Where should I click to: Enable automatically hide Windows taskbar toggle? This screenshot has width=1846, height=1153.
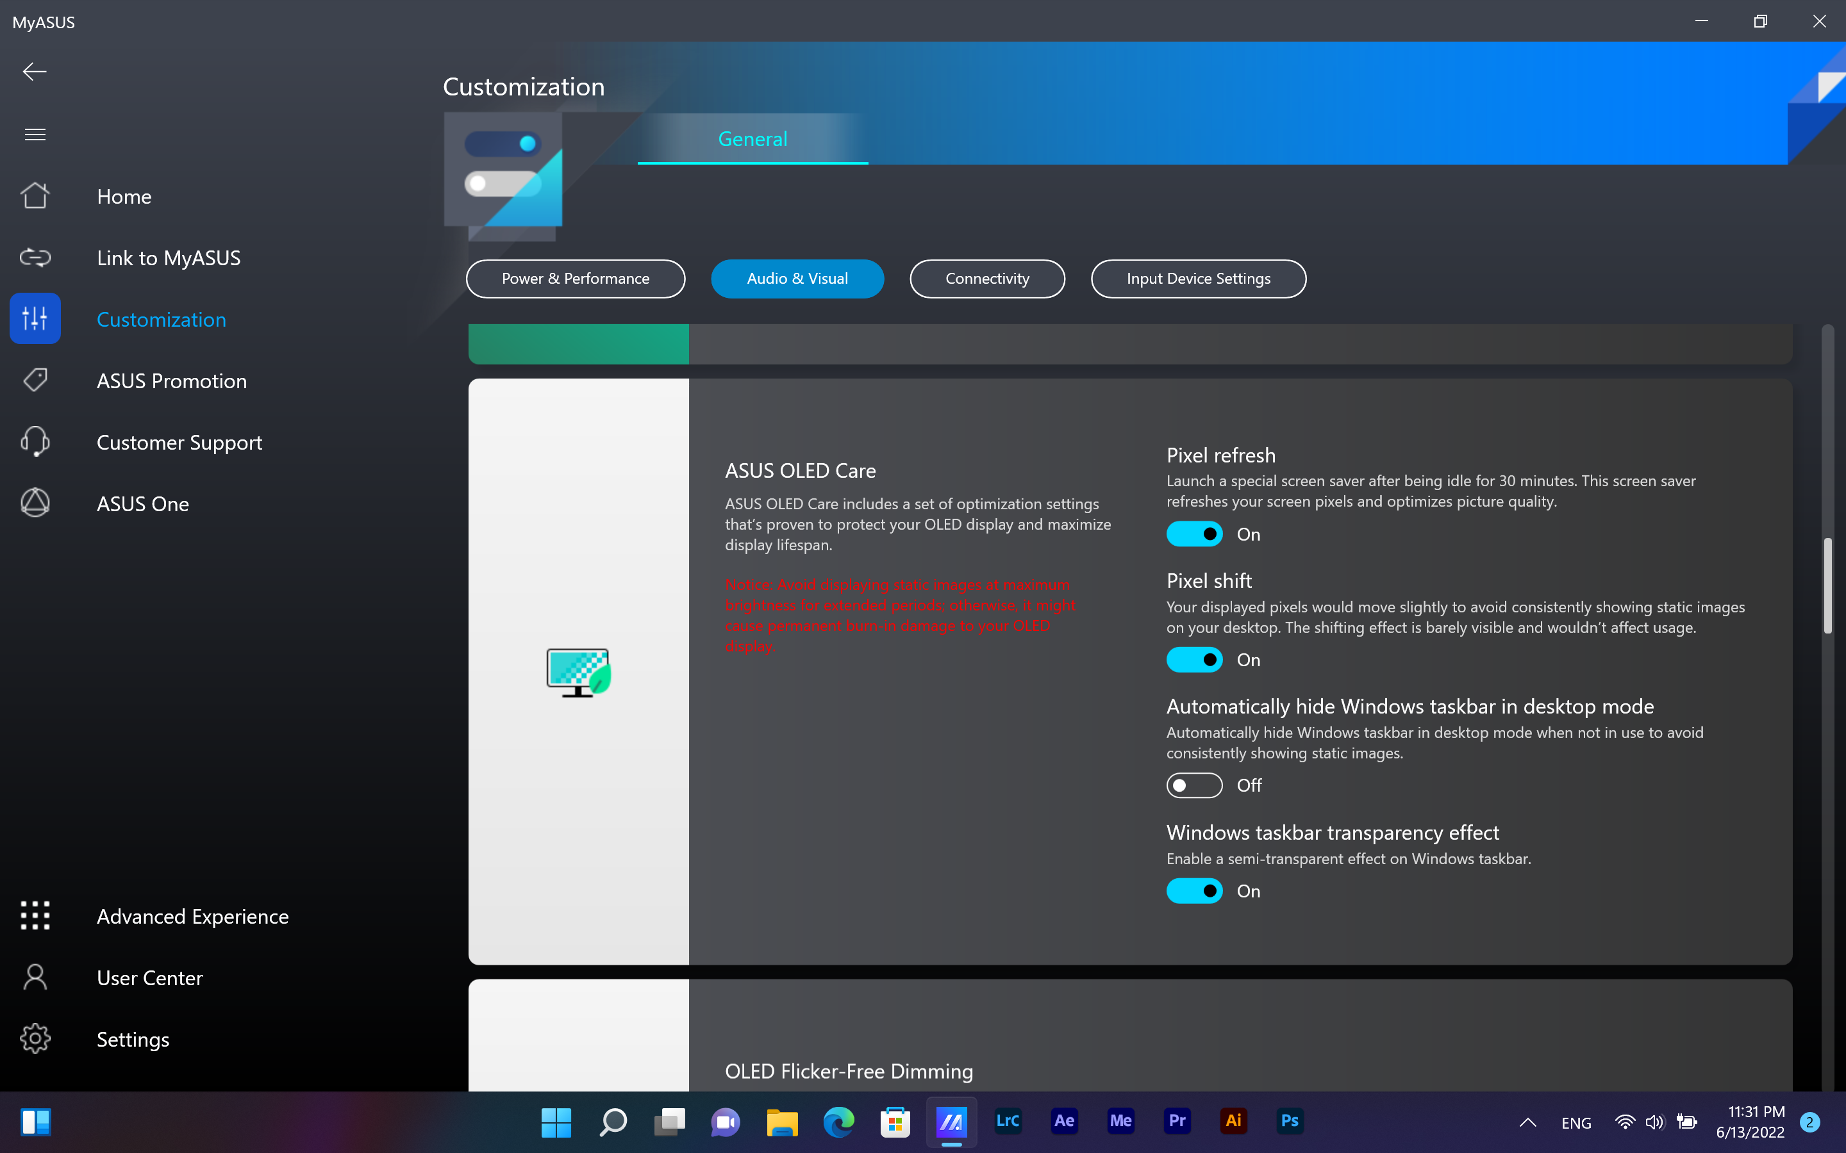coord(1193,785)
